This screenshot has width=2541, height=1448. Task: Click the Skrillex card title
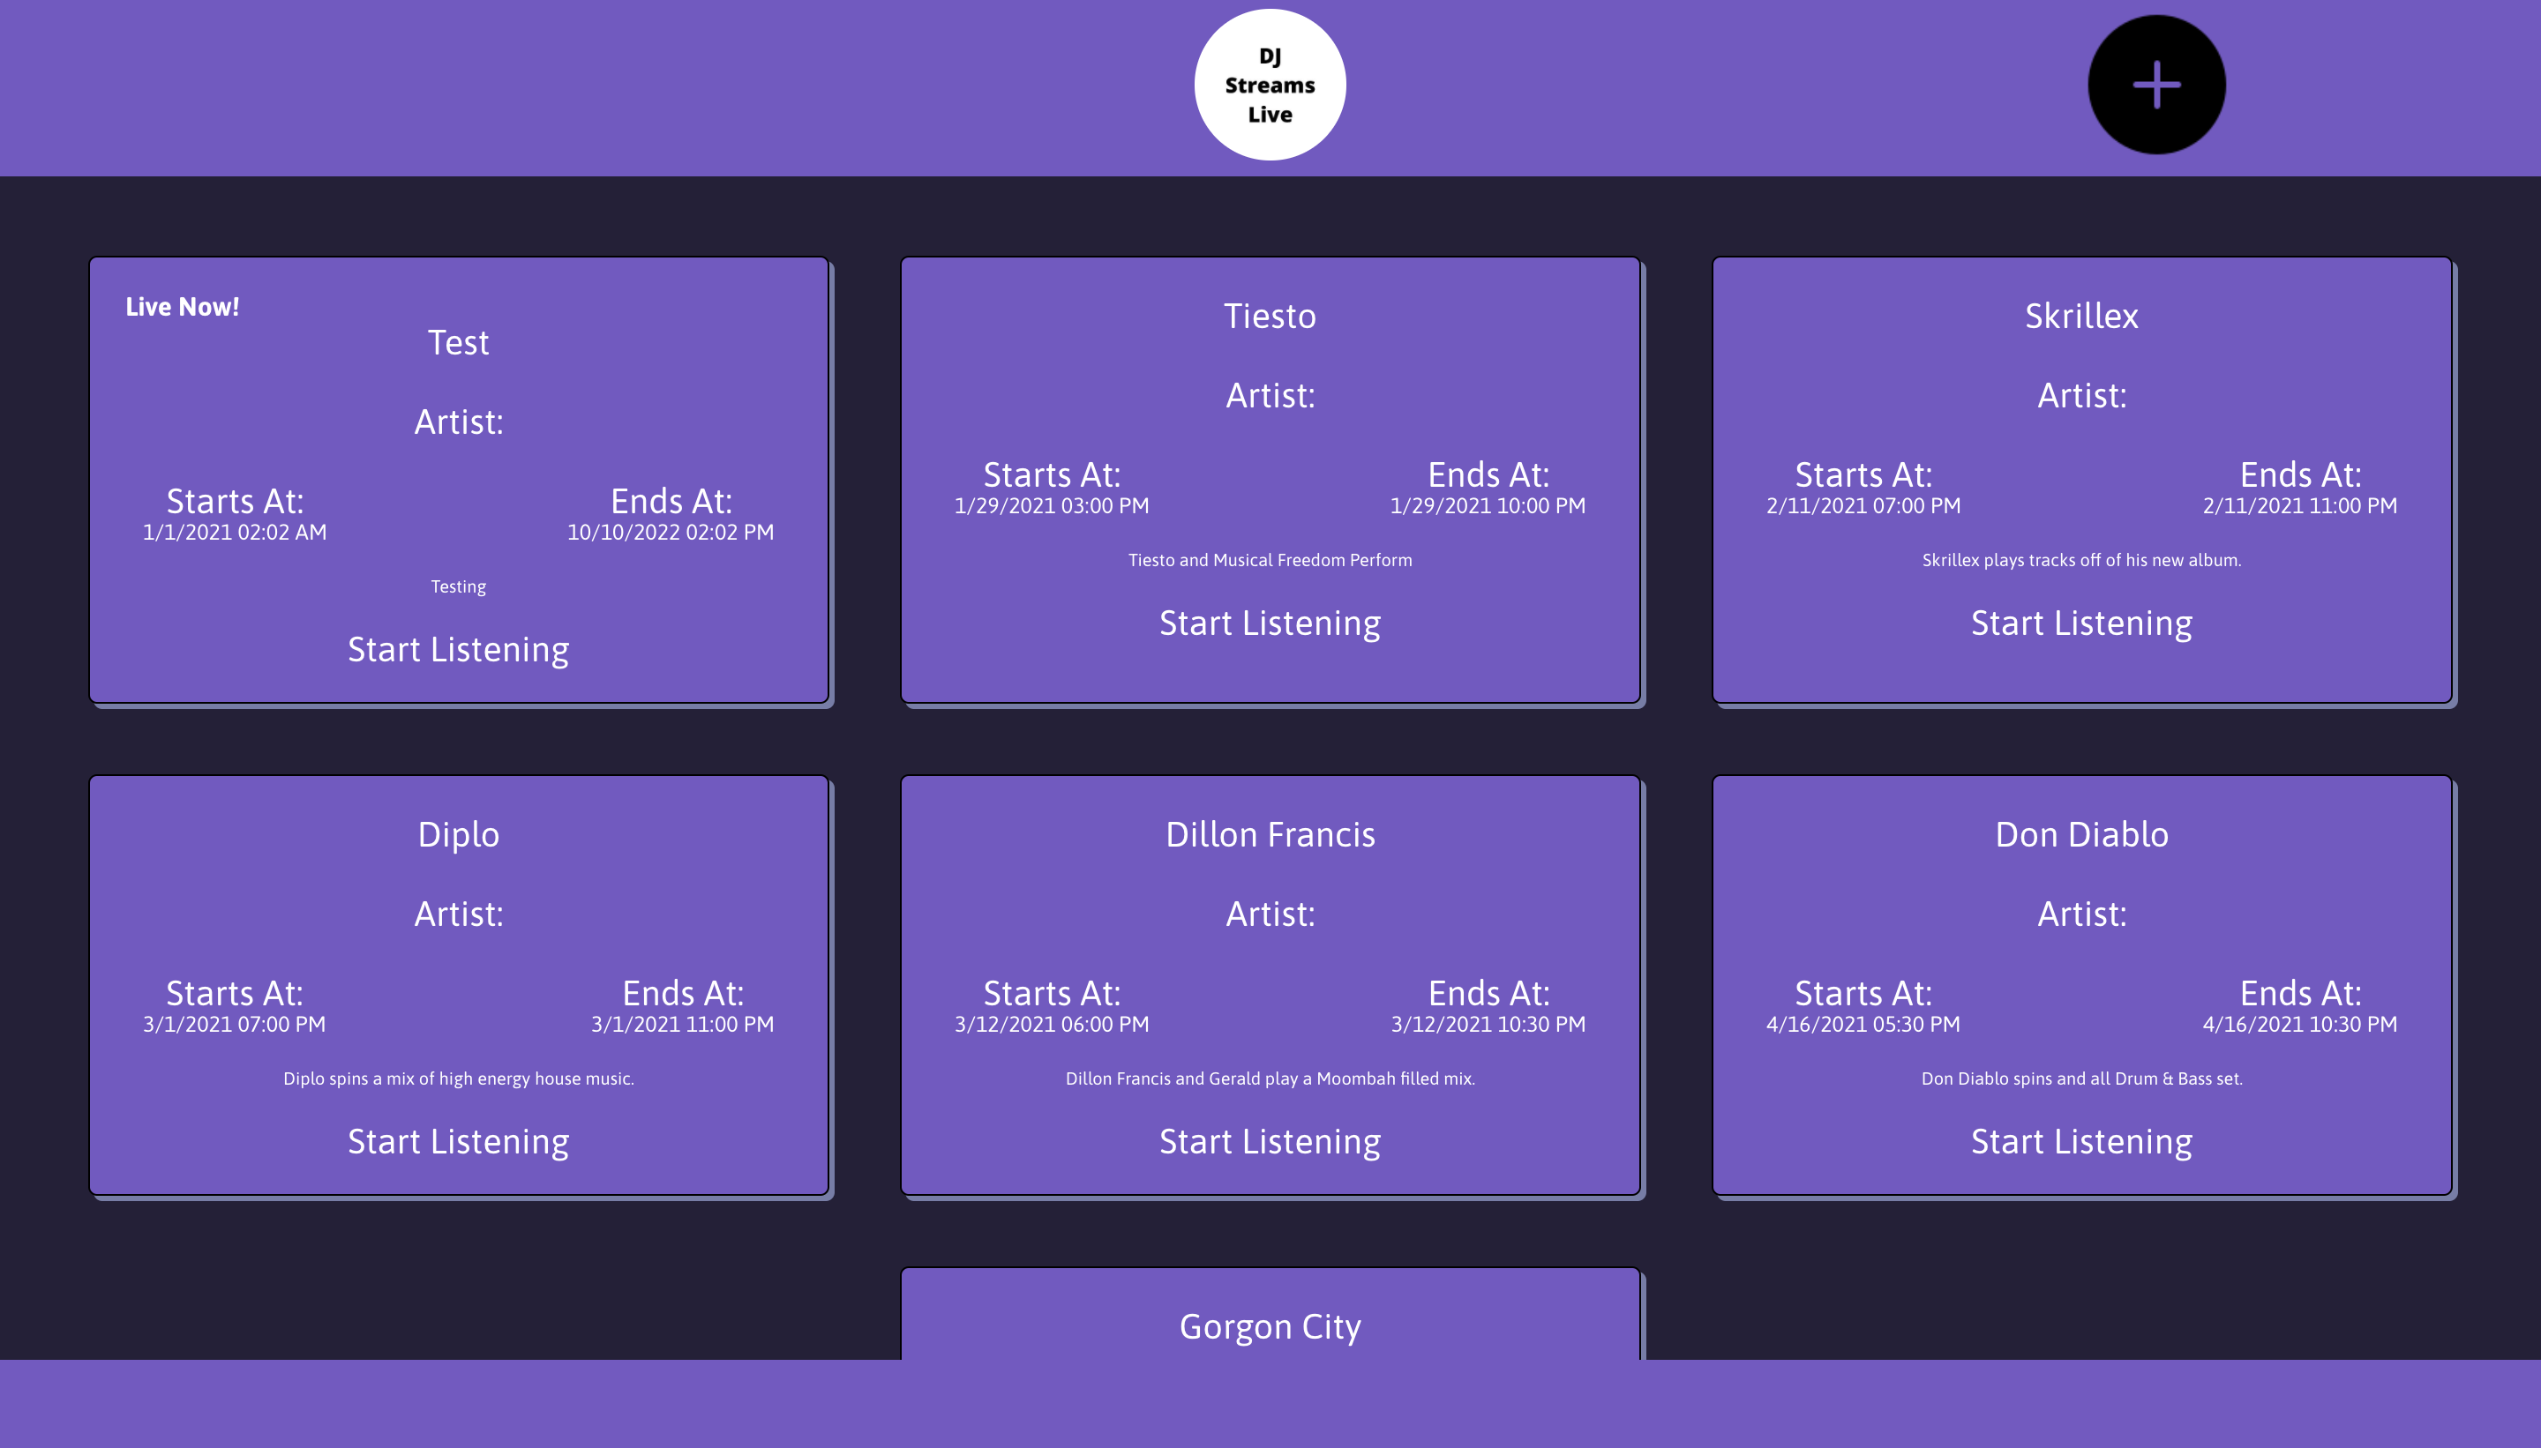tap(2081, 315)
